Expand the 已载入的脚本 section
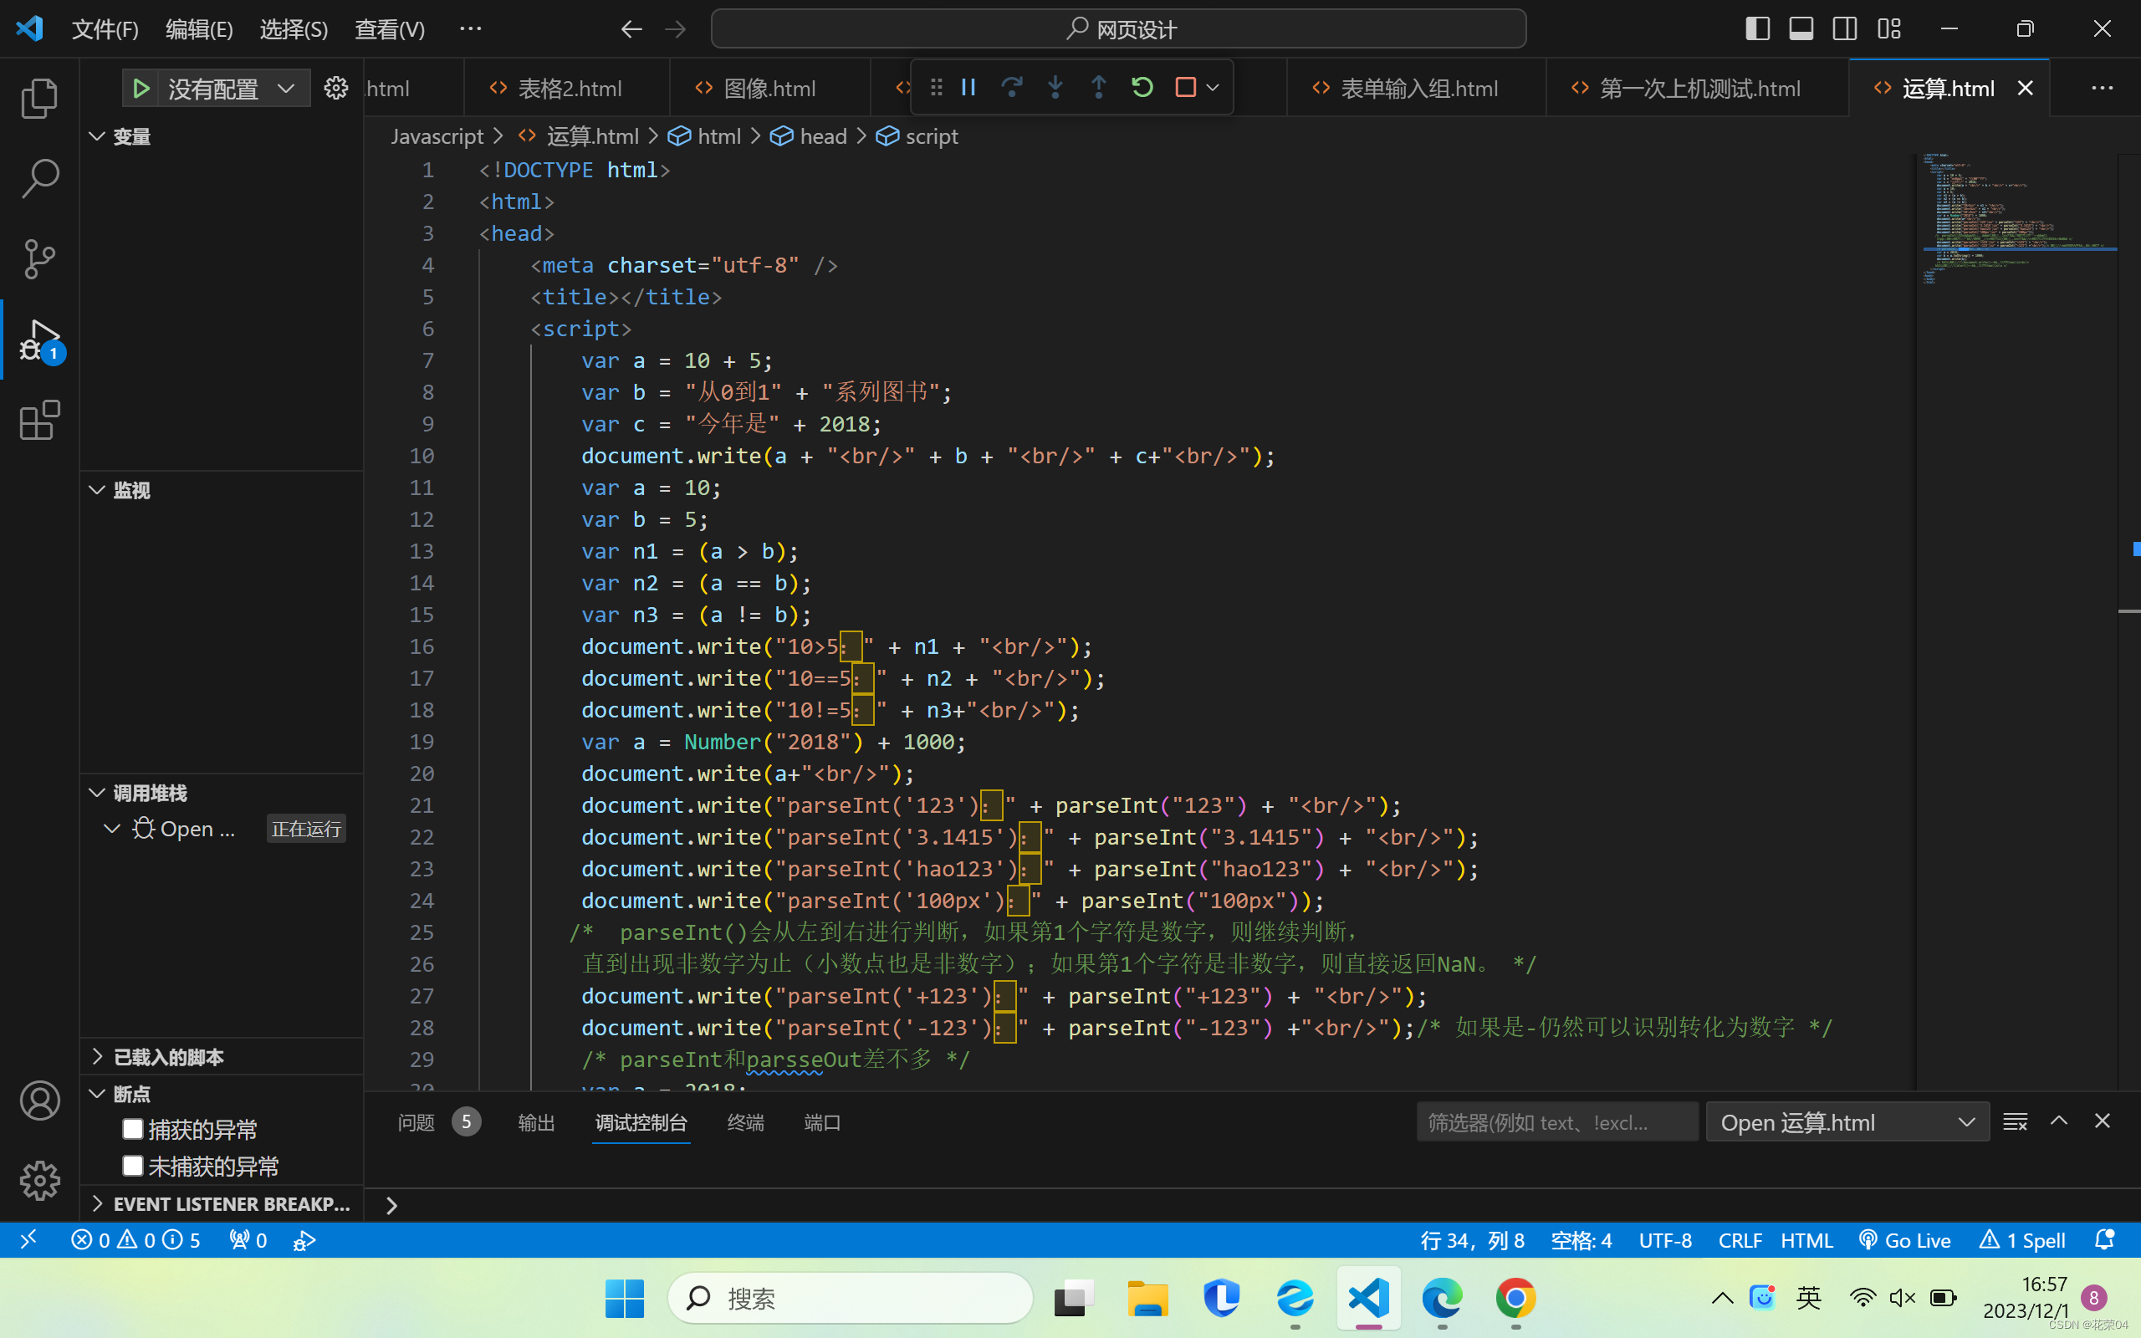This screenshot has width=2141, height=1338. 168,1056
